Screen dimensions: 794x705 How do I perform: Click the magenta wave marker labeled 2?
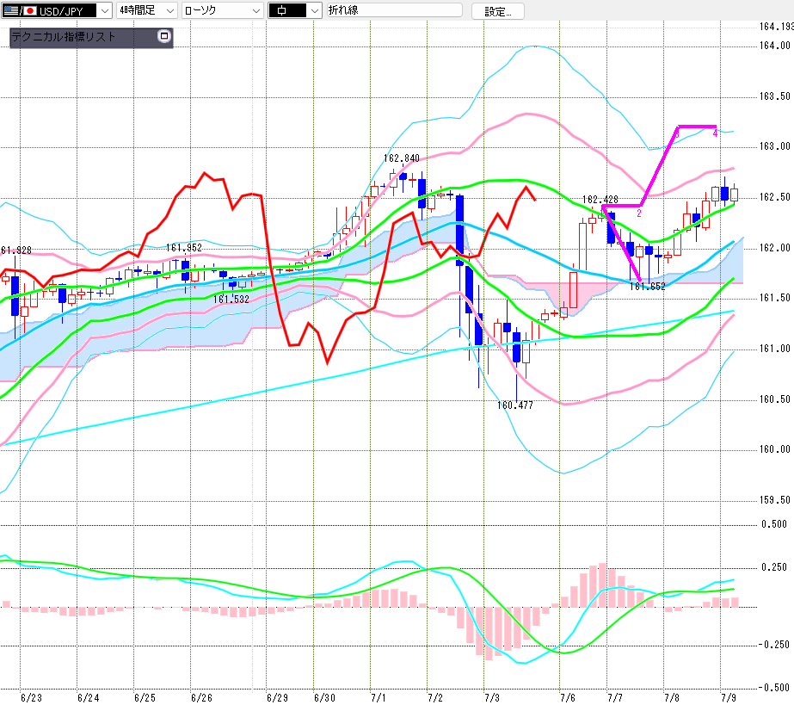click(x=639, y=213)
